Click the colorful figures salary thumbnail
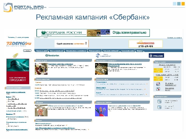Image resolution: width=186 pixels, height=139 pixels. coord(102,110)
